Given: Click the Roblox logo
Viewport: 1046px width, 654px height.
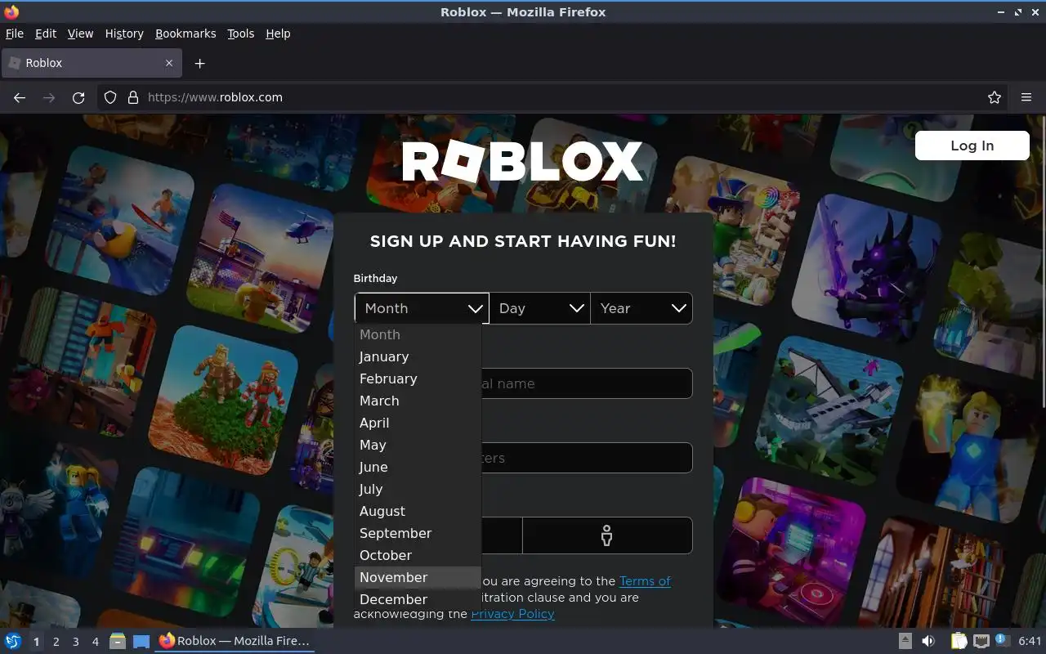Looking at the screenshot, I should tap(523, 162).
